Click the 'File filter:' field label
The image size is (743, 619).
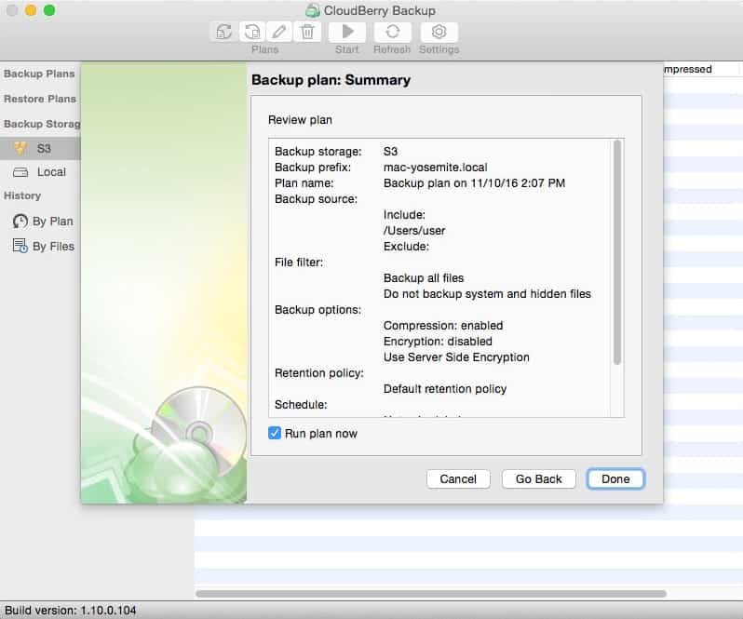point(299,262)
